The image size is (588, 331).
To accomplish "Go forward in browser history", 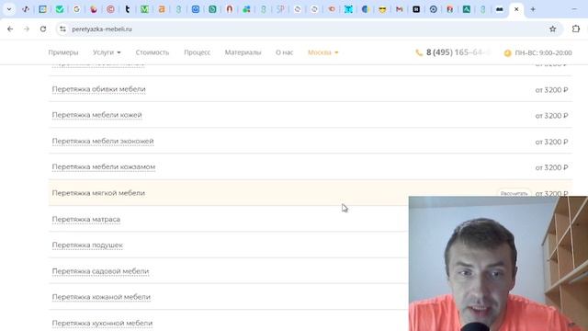I will tap(27, 29).
